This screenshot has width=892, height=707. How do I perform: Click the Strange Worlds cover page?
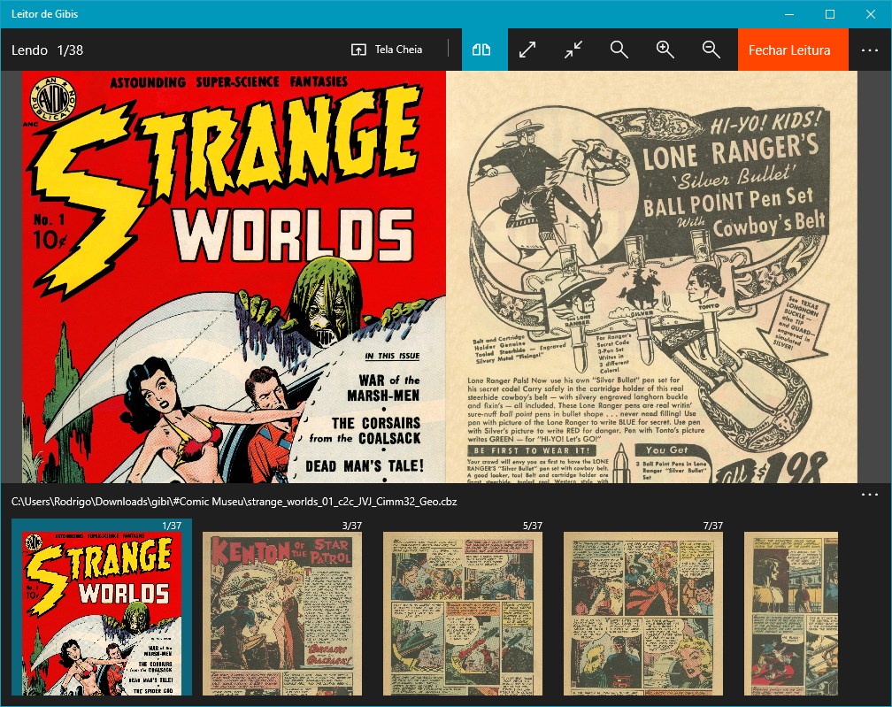(234, 277)
